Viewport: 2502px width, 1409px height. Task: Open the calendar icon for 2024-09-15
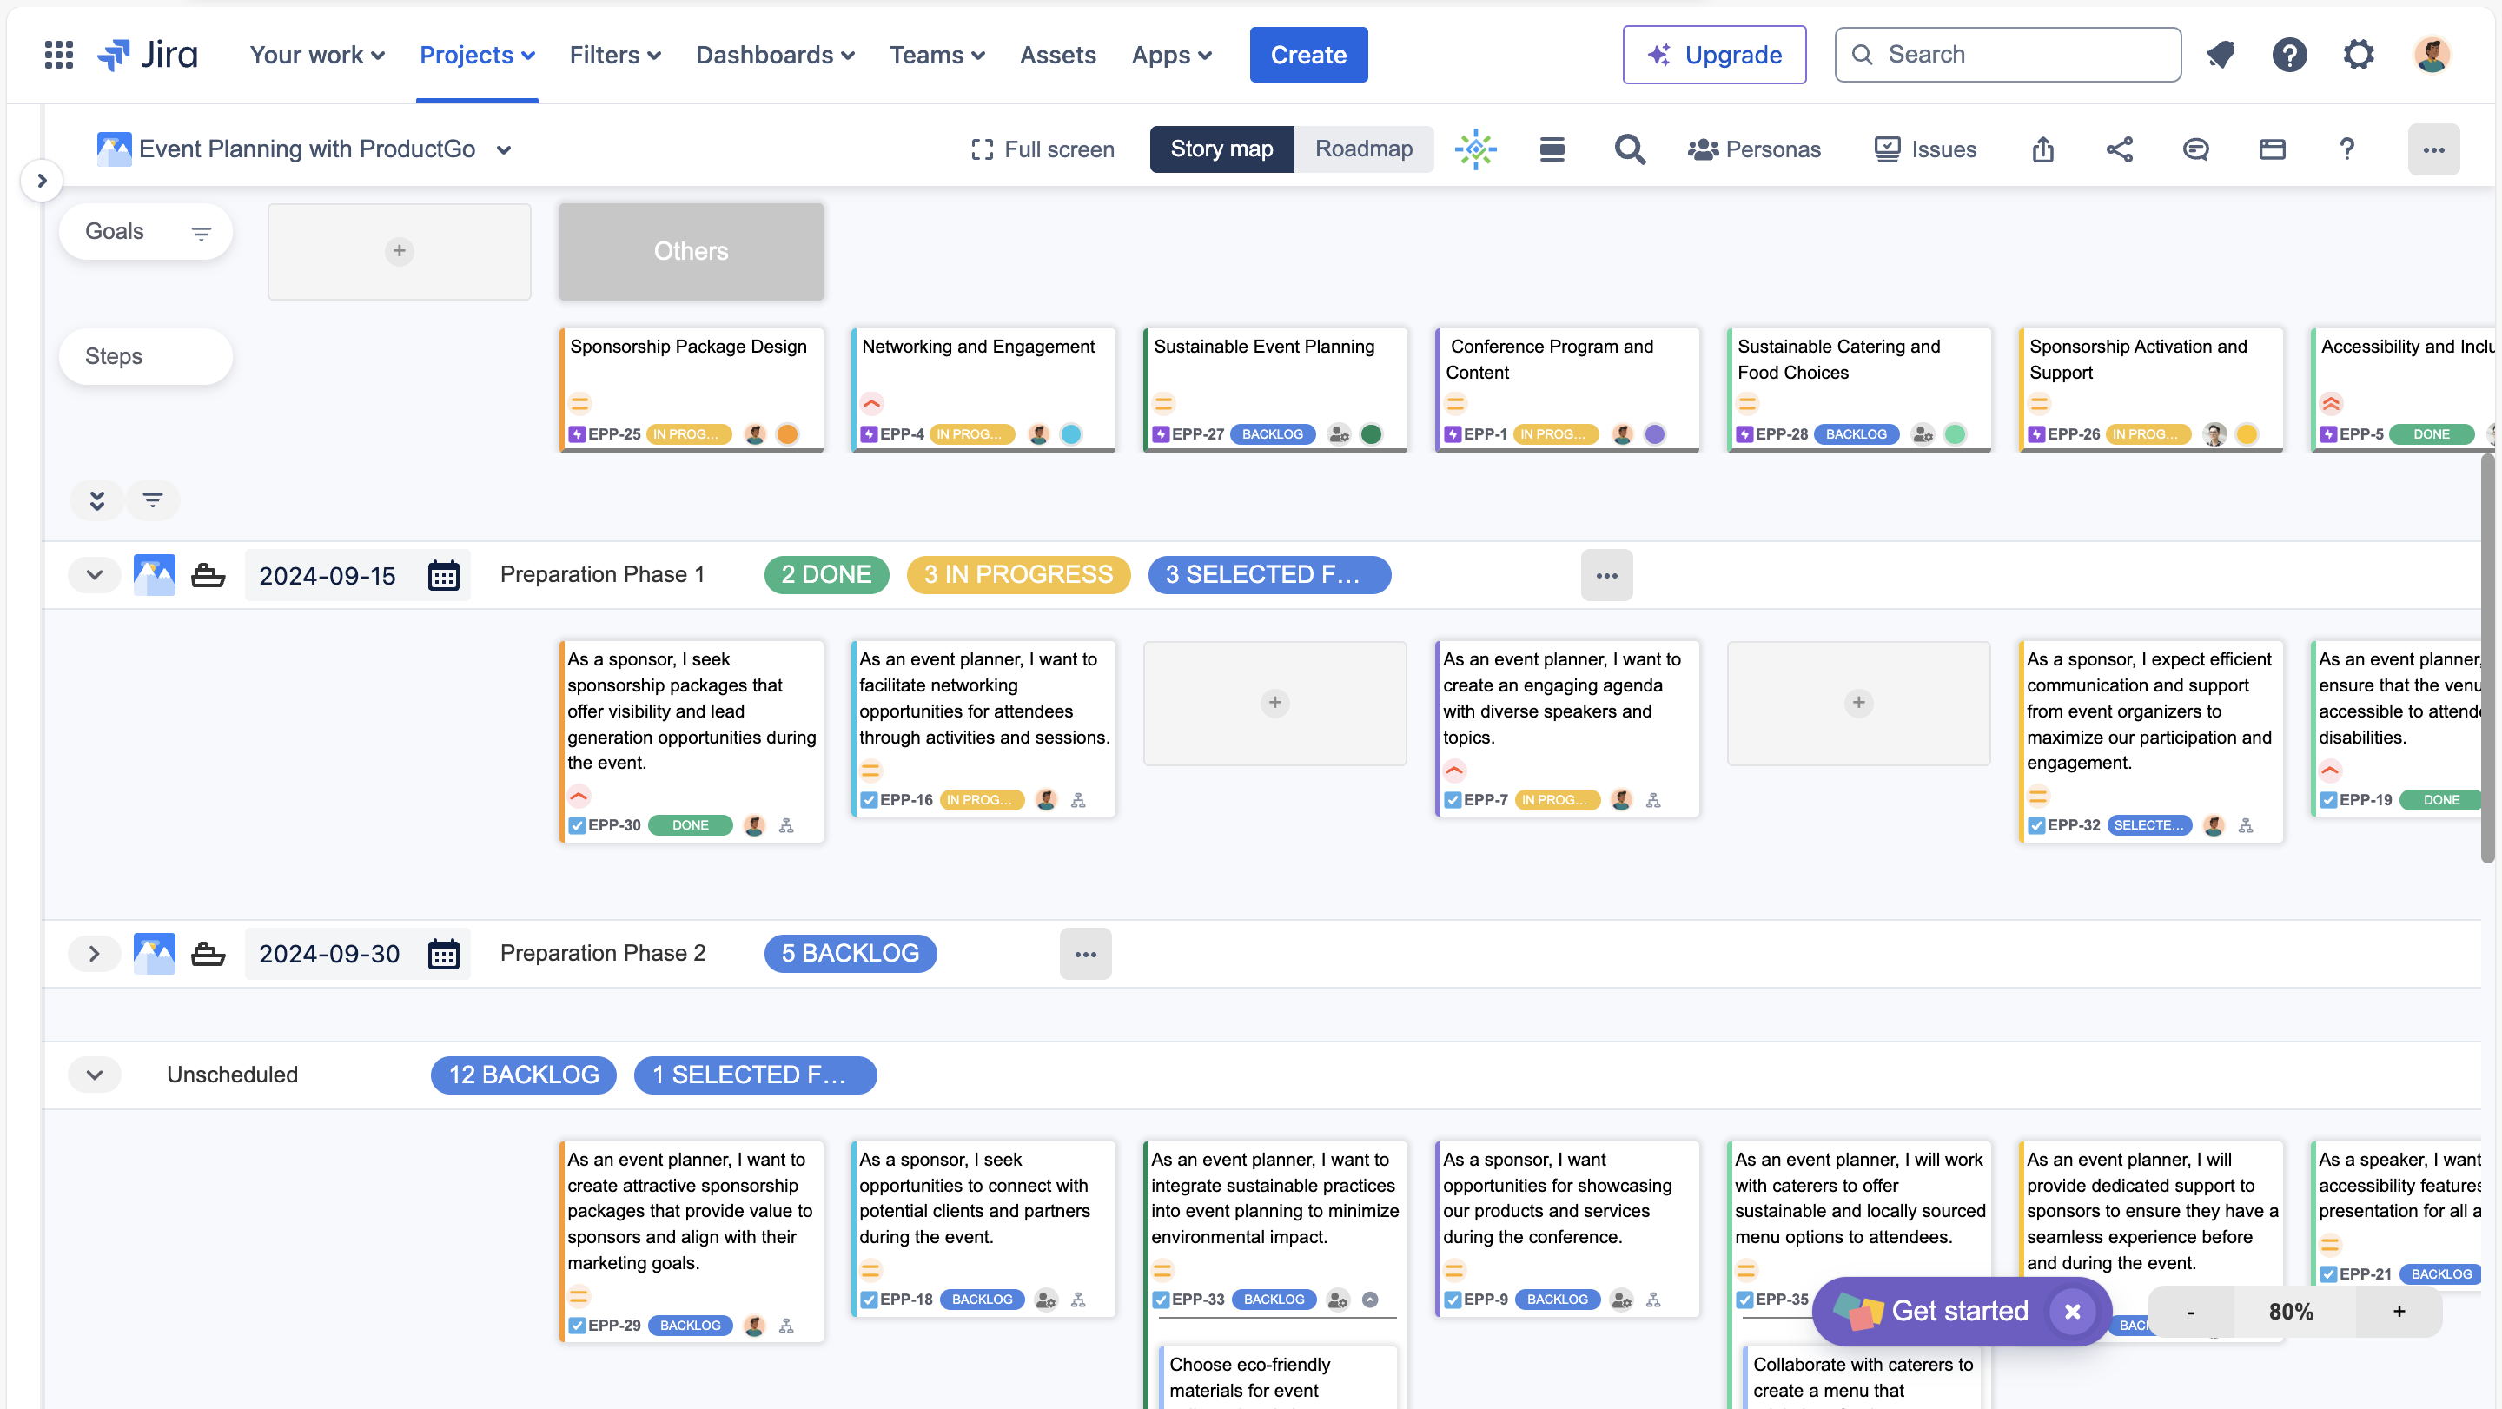point(444,575)
